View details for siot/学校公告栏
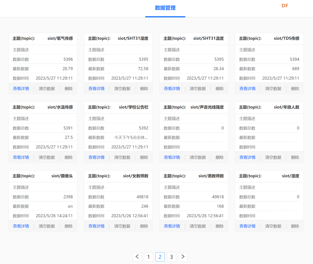The image size is (313, 264). (x=97, y=157)
